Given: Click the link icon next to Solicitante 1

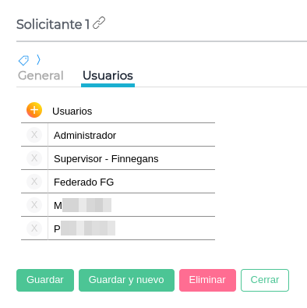Looking at the screenshot, I should pyautogui.click(x=99, y=23).
